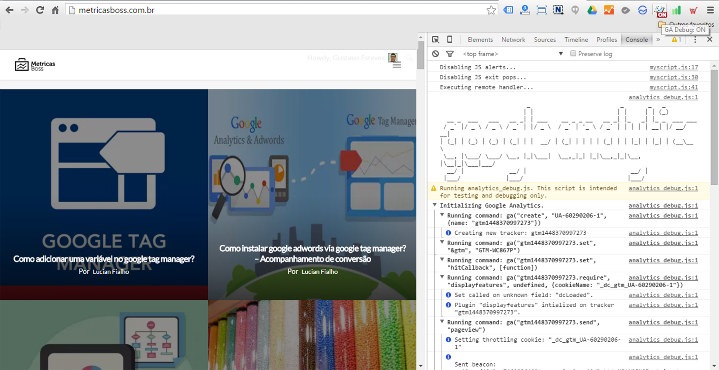The image size is (719, 370).
Task: Toggle device mode phone icon
Action: (x=450, y=40)
